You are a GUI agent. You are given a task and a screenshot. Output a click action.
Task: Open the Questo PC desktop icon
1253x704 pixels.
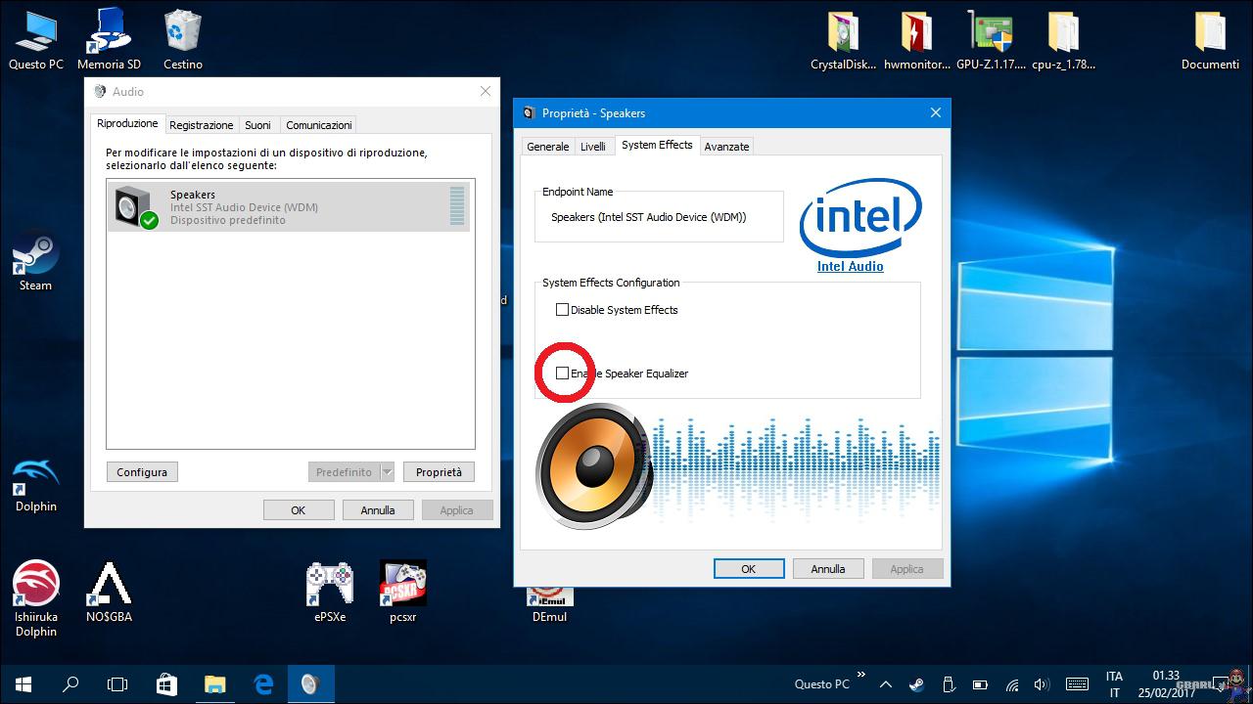click(36, 40)
